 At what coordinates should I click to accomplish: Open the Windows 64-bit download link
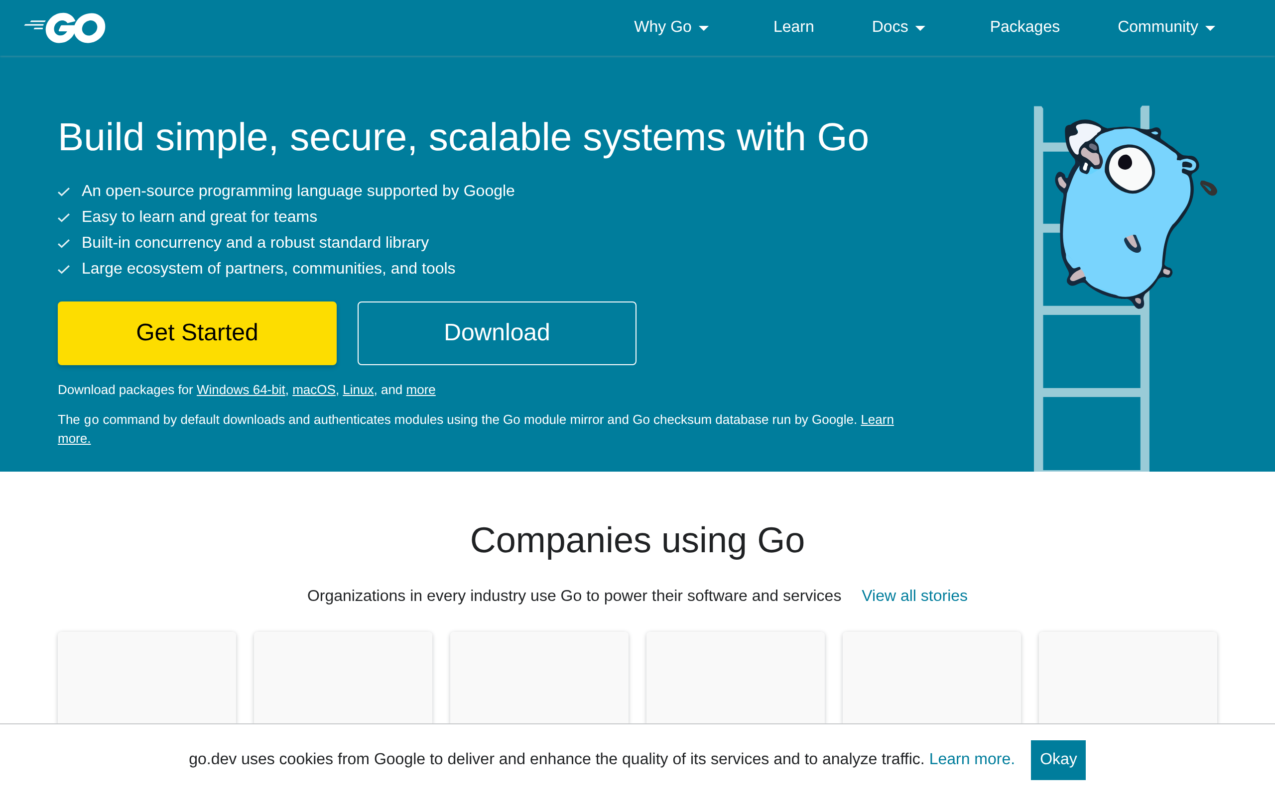[241, 390]
